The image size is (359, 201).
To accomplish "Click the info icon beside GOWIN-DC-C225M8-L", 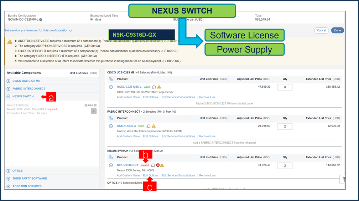I will click(x=41, y=20).
